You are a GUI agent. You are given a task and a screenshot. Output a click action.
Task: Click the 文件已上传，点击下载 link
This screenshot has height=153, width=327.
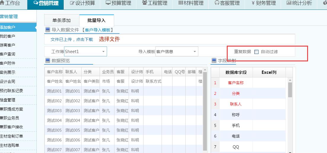click(71, 39)
